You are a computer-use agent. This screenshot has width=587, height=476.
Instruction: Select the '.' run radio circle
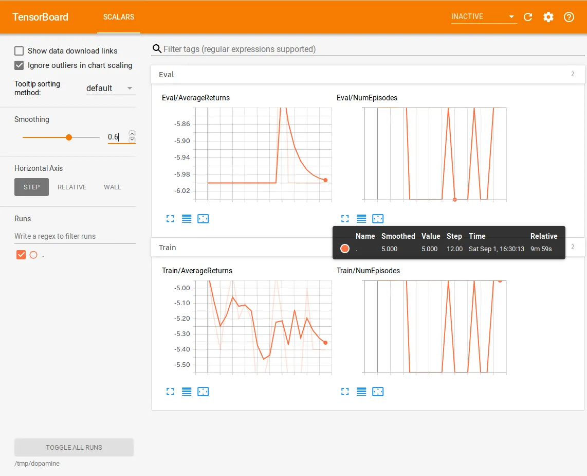33,255
